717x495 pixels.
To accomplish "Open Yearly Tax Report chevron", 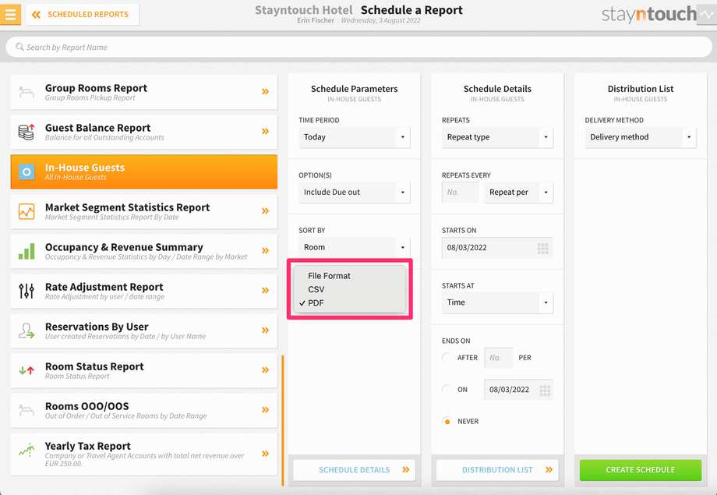I will pos(265,454).
